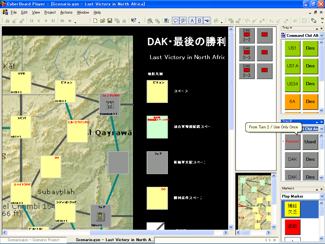325x244 pixels.
Task: Select the Rommel chit in Tray B
Action: point(292,142)
